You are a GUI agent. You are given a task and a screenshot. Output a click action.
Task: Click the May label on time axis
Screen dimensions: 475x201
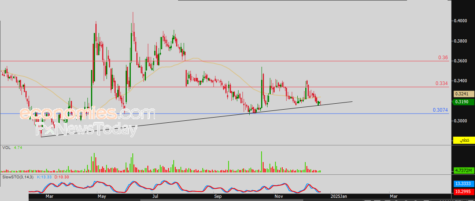pyautogui.click(x=102, y=197)
